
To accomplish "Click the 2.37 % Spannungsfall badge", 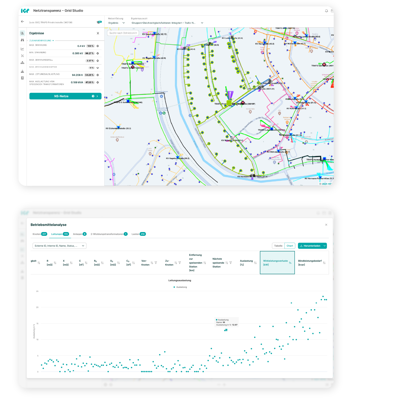I will pyautogui.click(x=90, y=61).
